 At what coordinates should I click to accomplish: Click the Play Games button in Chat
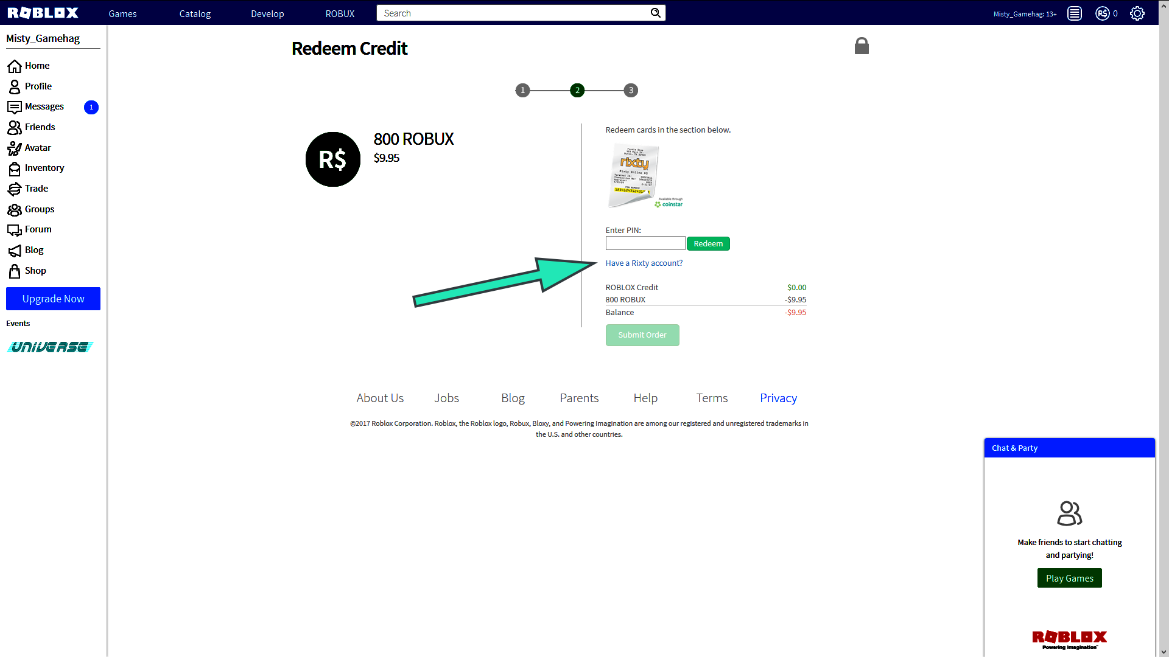tap(1069, 577)
